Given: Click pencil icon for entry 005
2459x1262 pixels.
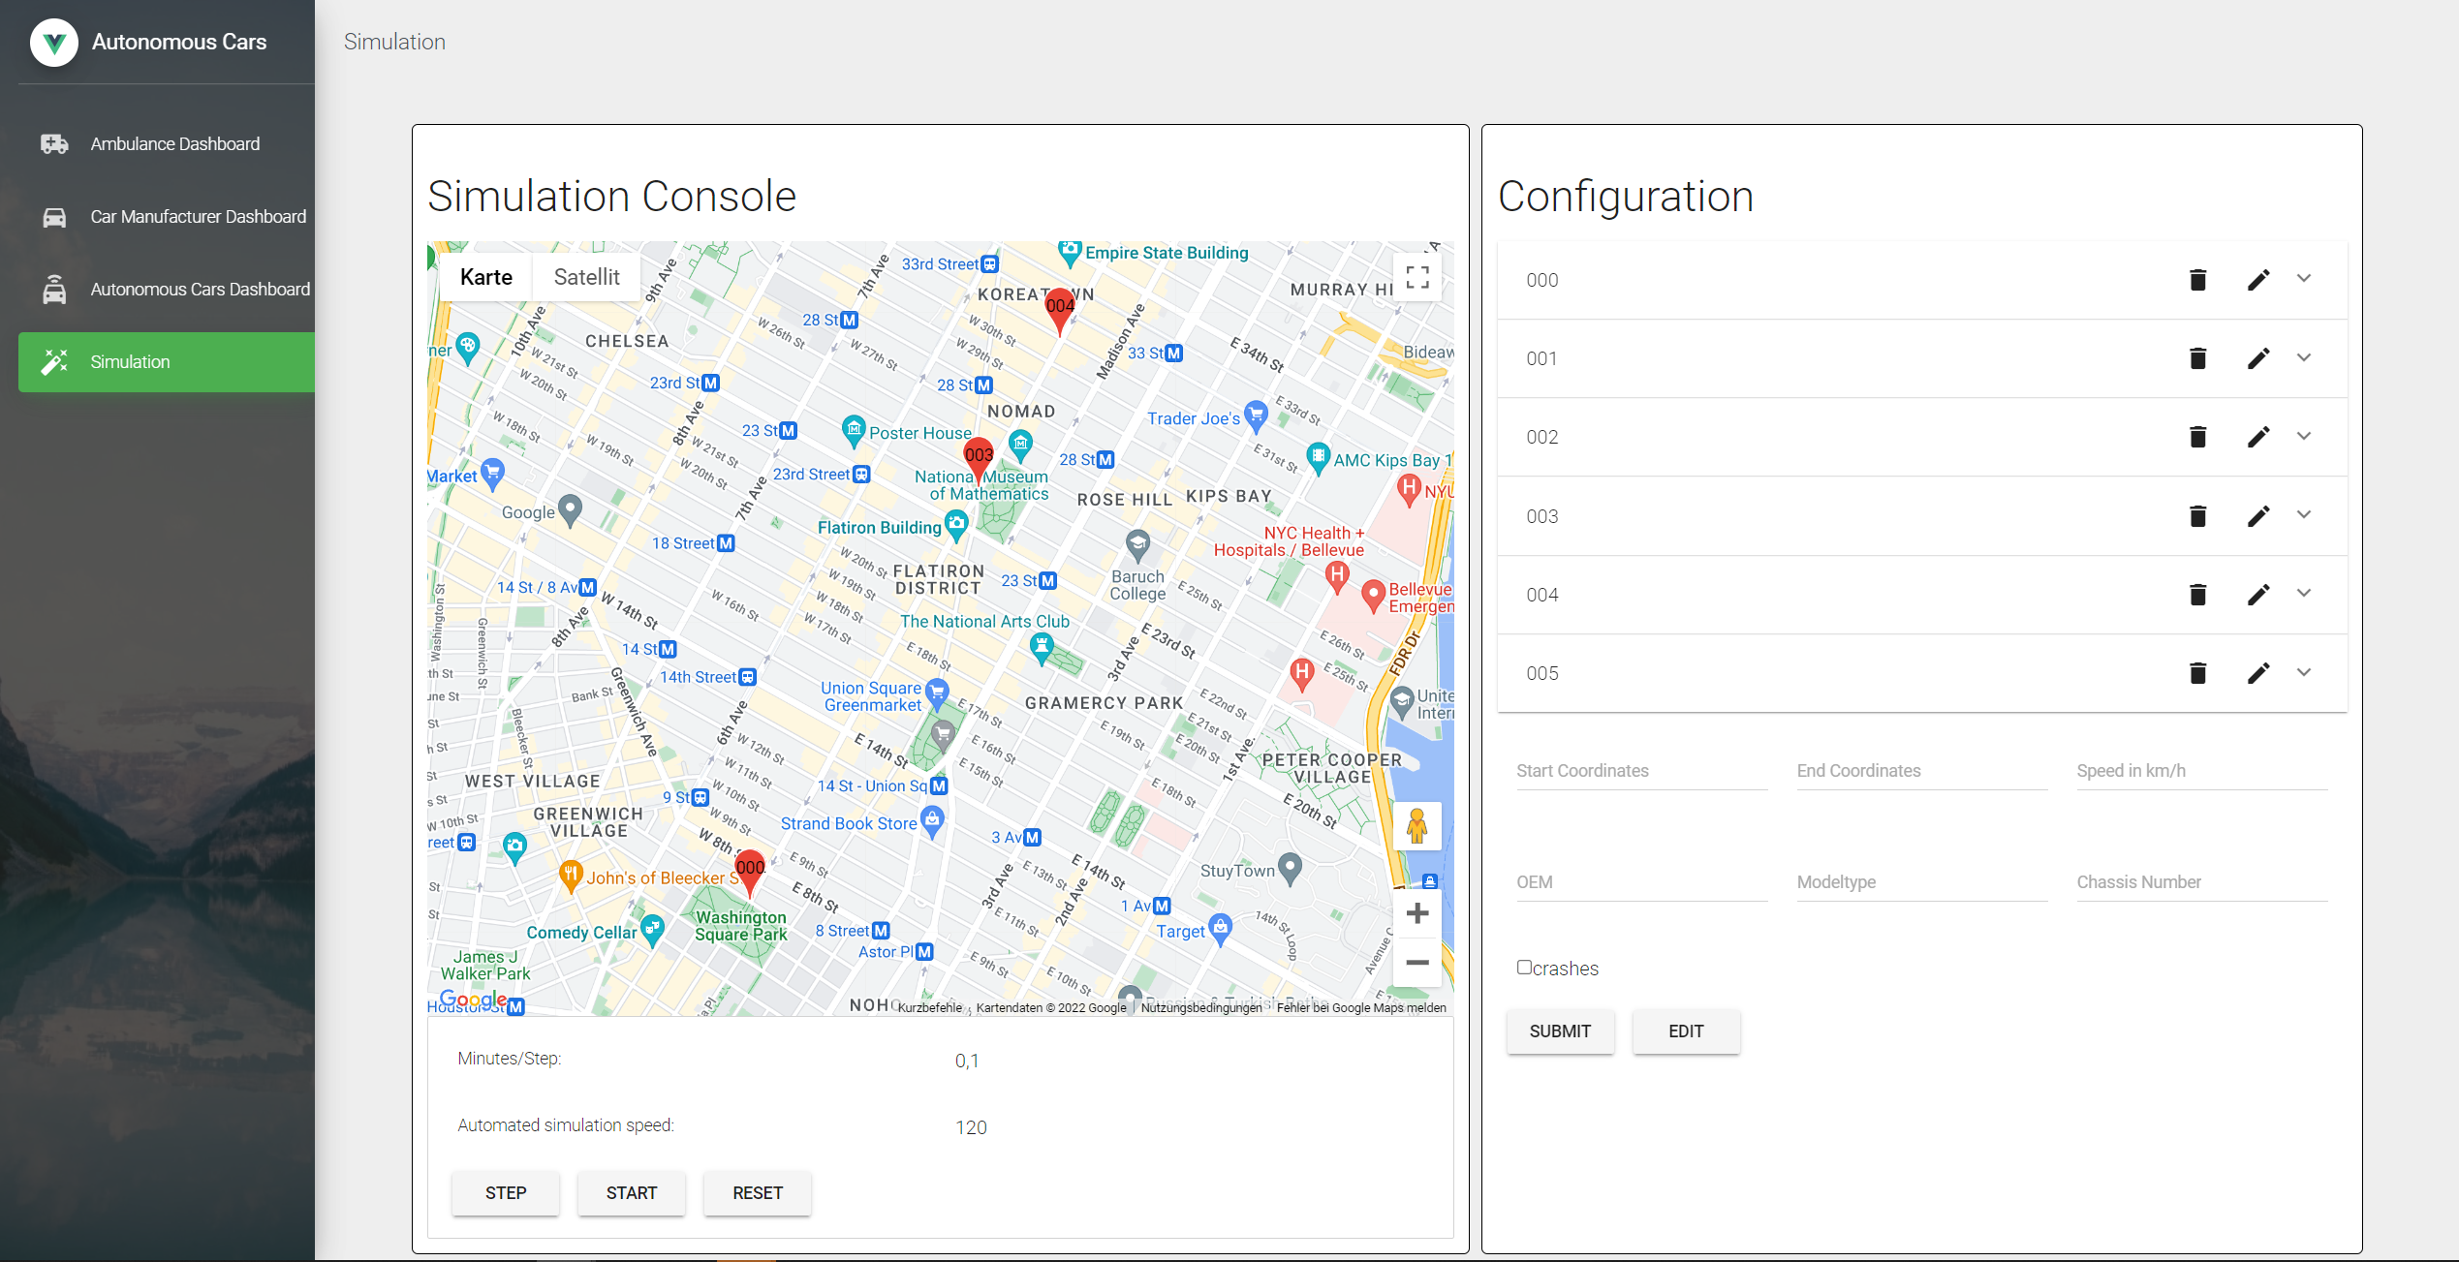Looking at the screenshot, I should 2257,673.
